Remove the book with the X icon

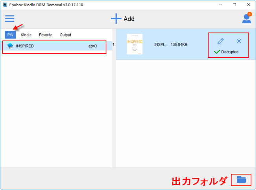pos(238,41)
